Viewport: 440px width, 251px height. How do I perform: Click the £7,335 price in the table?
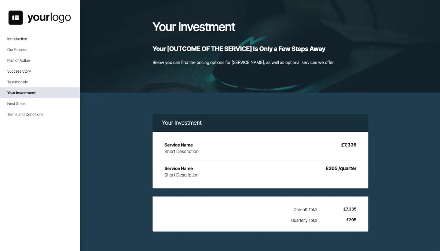[349, 145]
